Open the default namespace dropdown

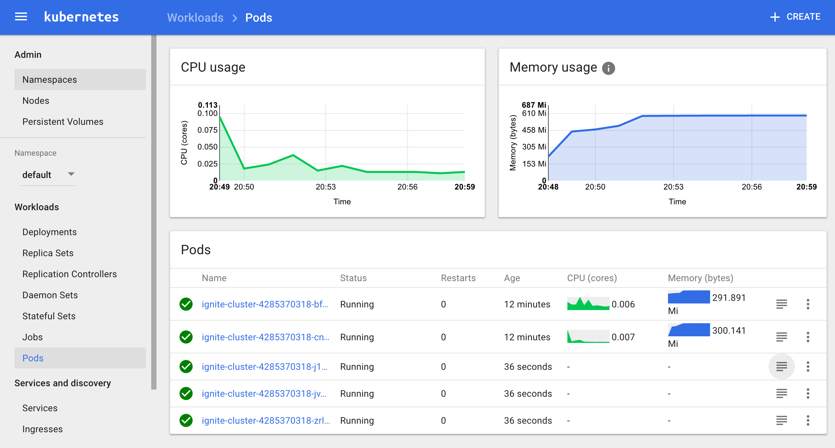coord(48,175)
